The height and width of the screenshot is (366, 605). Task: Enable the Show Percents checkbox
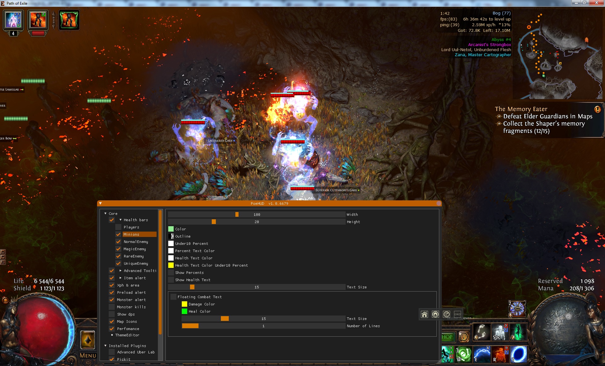point(171,273)
